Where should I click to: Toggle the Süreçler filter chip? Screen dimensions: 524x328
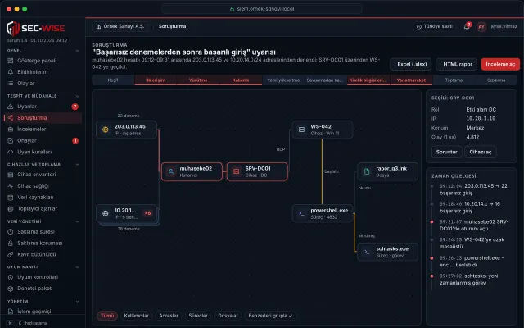[x=198, y=316]
